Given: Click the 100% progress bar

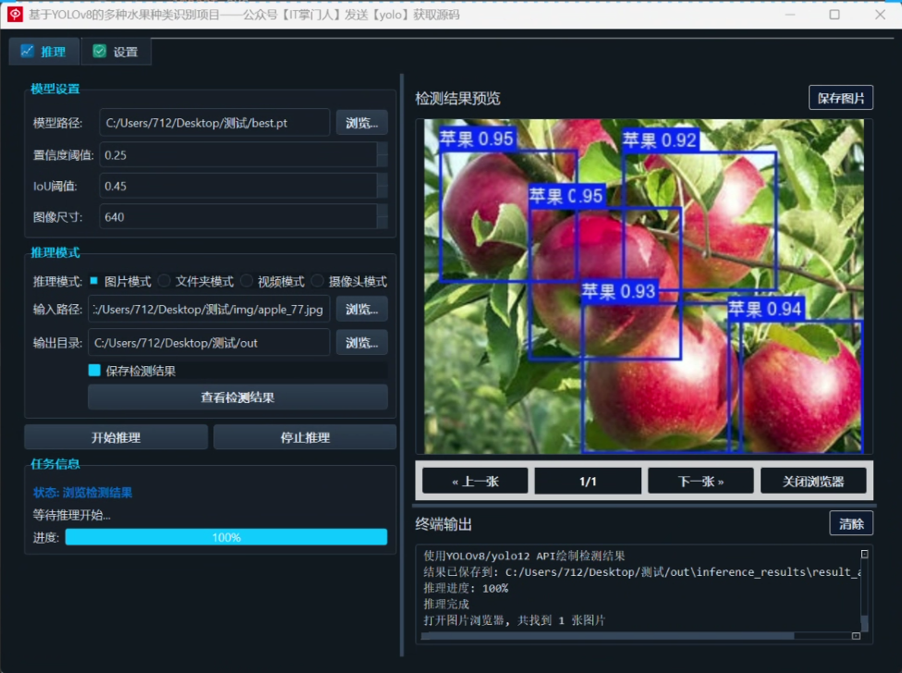Looking at the screenshot, I should 227,536.
